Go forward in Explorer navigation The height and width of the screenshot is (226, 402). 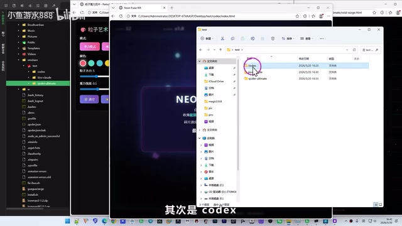click(208, 50)
